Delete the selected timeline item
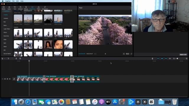Viewport: 189px width, 106px height. (20, 59)
